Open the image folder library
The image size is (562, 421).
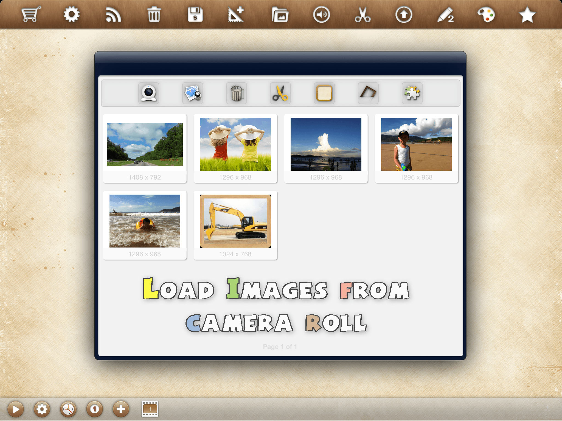pyautogui.click(x=280, y=15)
